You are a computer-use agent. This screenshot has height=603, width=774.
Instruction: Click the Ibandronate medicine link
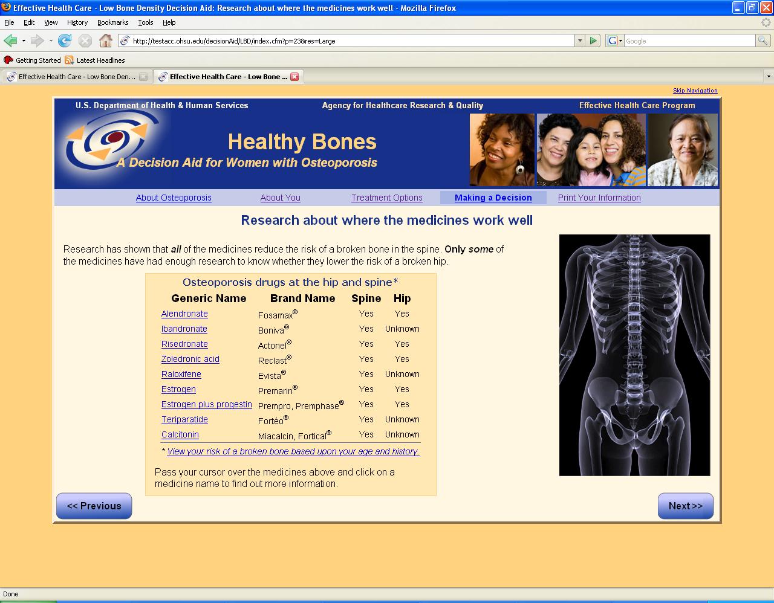184,329
